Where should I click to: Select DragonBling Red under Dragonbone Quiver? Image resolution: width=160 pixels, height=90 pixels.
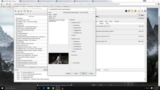[72, 44]
